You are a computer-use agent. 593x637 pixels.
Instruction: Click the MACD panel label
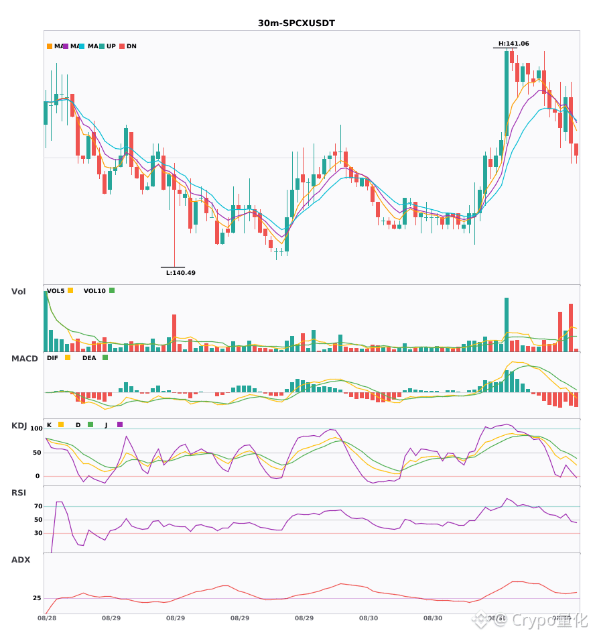pos(24,359)
